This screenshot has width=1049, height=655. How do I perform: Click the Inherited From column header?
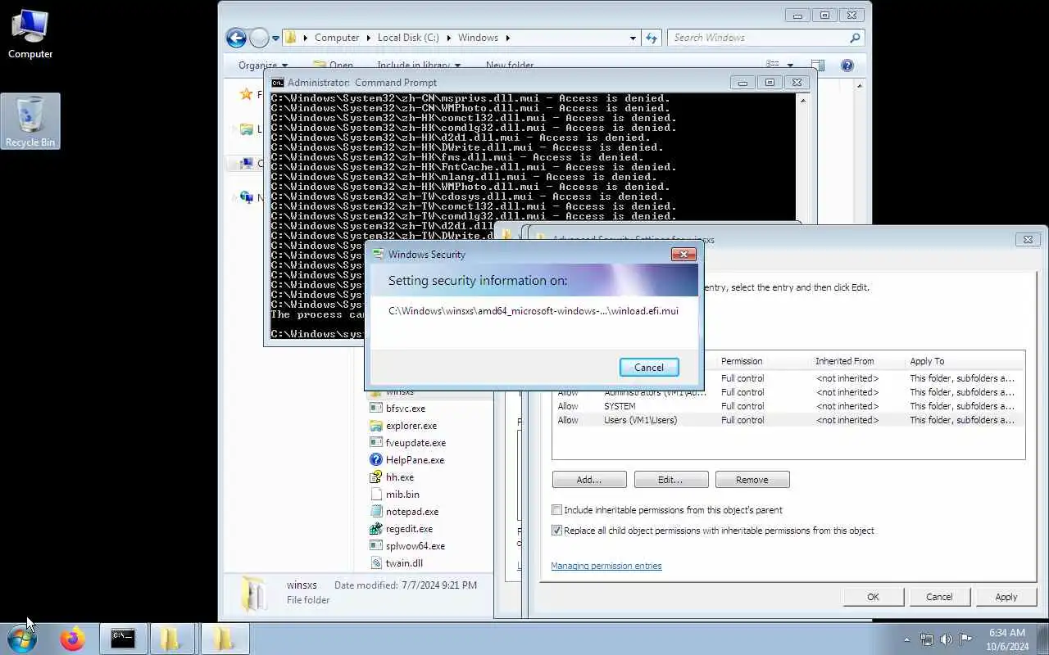pyautogui.click(x=857, y=361)
